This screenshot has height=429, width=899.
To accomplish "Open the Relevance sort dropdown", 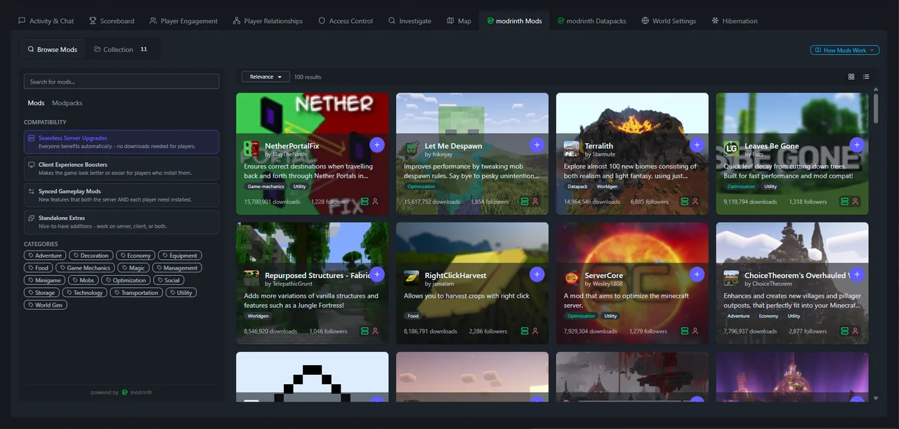I will 265,77.
